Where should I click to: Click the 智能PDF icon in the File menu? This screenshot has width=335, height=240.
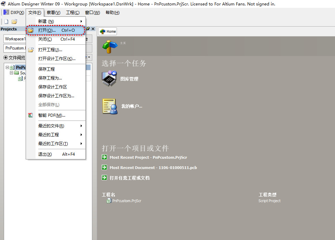pos(30,115)
